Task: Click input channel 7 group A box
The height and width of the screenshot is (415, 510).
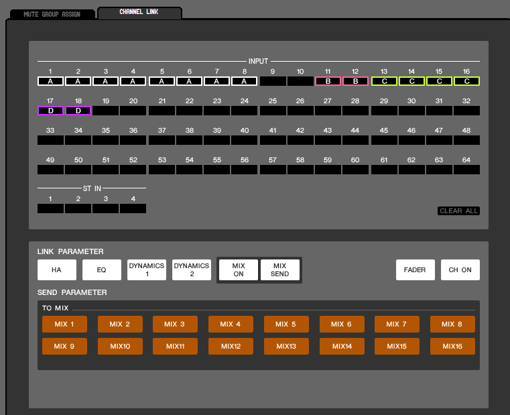Action: coord(216,81)
